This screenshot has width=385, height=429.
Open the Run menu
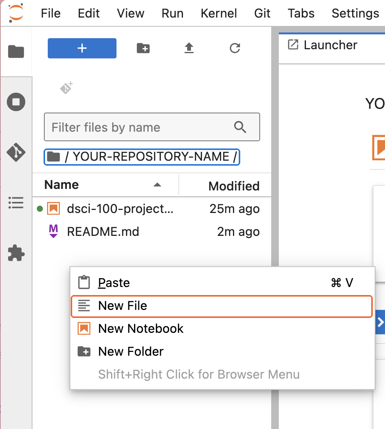pos(172,13)
